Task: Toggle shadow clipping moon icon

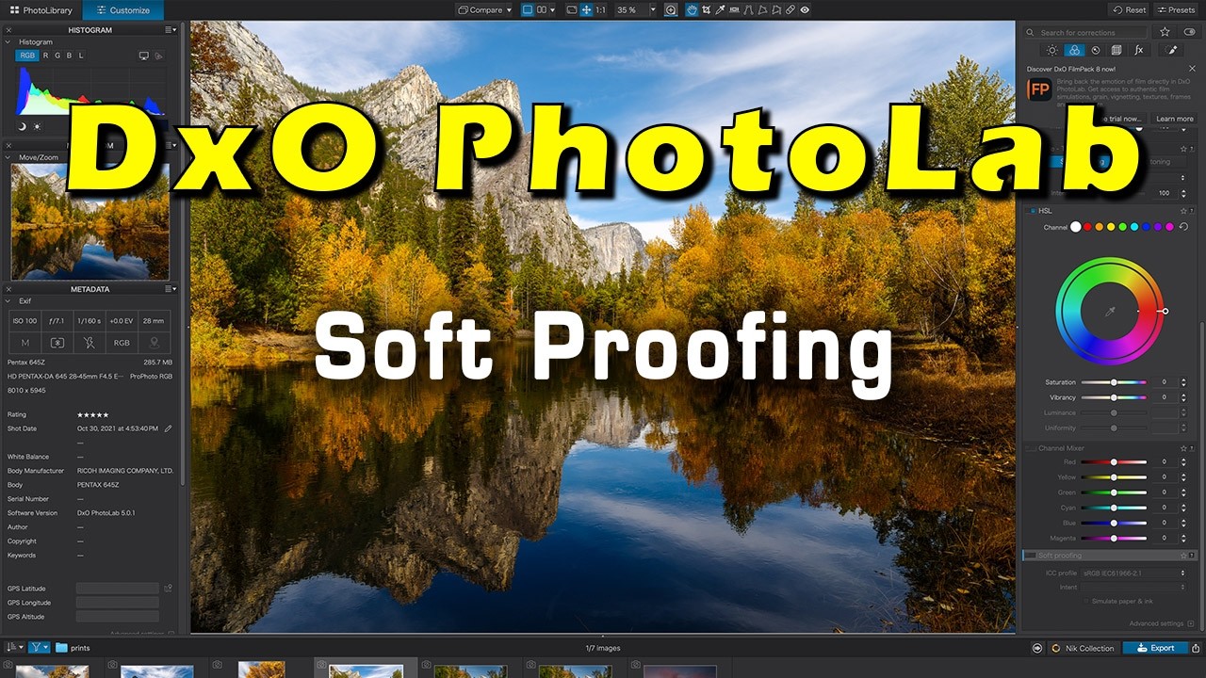Action: (x=23, y=126)
